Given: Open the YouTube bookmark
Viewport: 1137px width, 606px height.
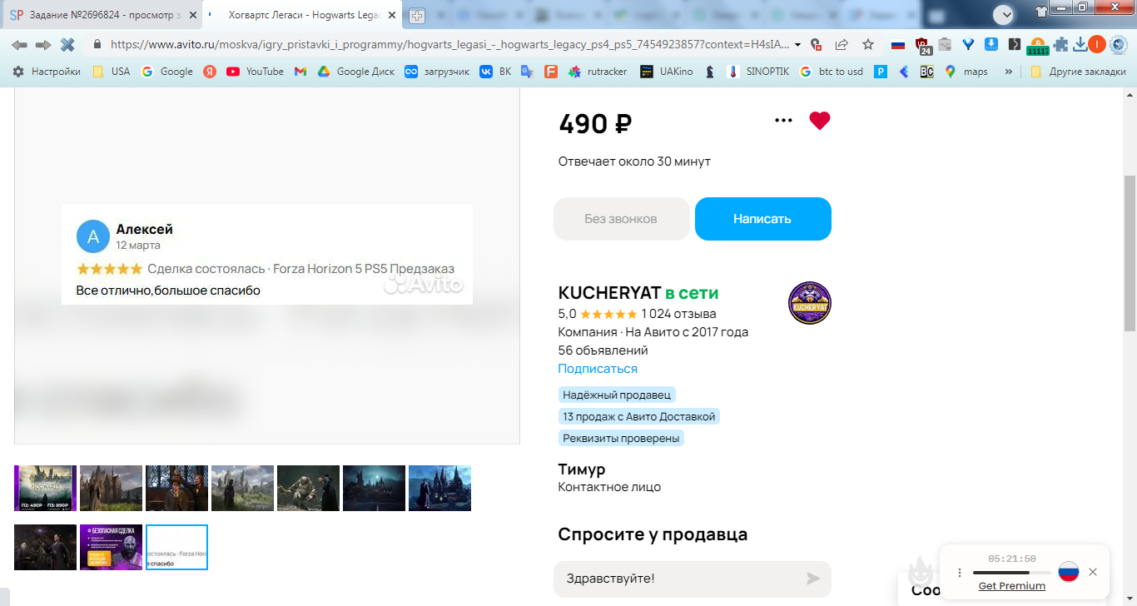Looking at the screenshot, I should tap(255, 72).
